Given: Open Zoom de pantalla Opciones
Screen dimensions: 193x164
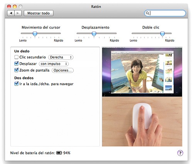Looking at the screenshot, I should pyautogui.click(x=63, y=70).
